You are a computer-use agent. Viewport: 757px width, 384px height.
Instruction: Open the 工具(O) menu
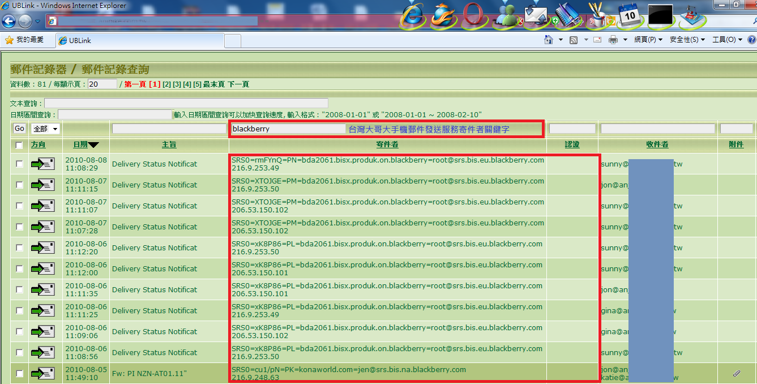tap(727, 40)
